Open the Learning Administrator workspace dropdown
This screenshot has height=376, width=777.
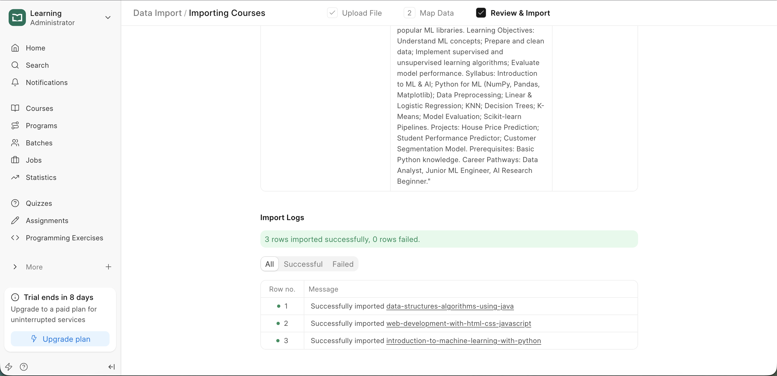108,18
